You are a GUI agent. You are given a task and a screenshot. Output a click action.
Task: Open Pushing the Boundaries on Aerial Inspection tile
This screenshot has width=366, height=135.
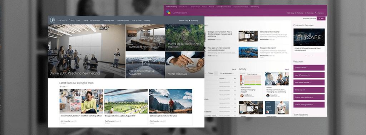[185, 37]
